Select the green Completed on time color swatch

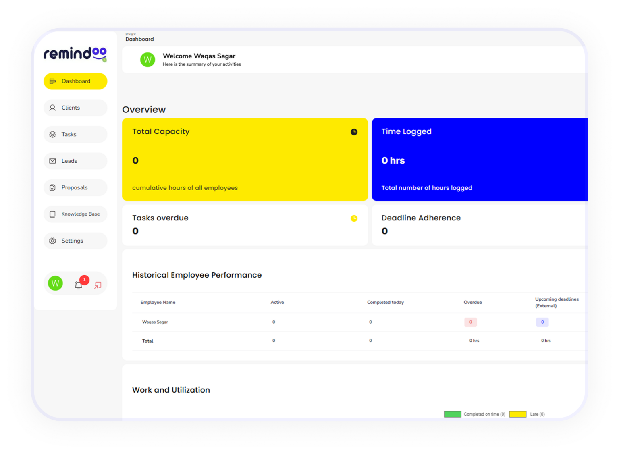click(x=452, y=414)
